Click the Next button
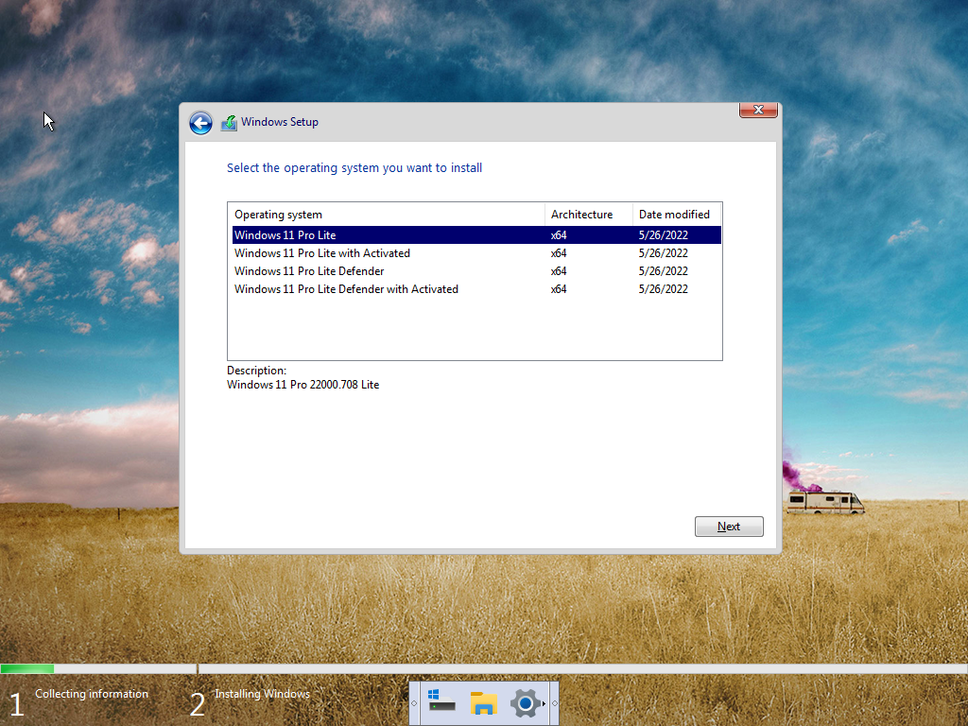The image size is (968, 726). tap(729, 527)
